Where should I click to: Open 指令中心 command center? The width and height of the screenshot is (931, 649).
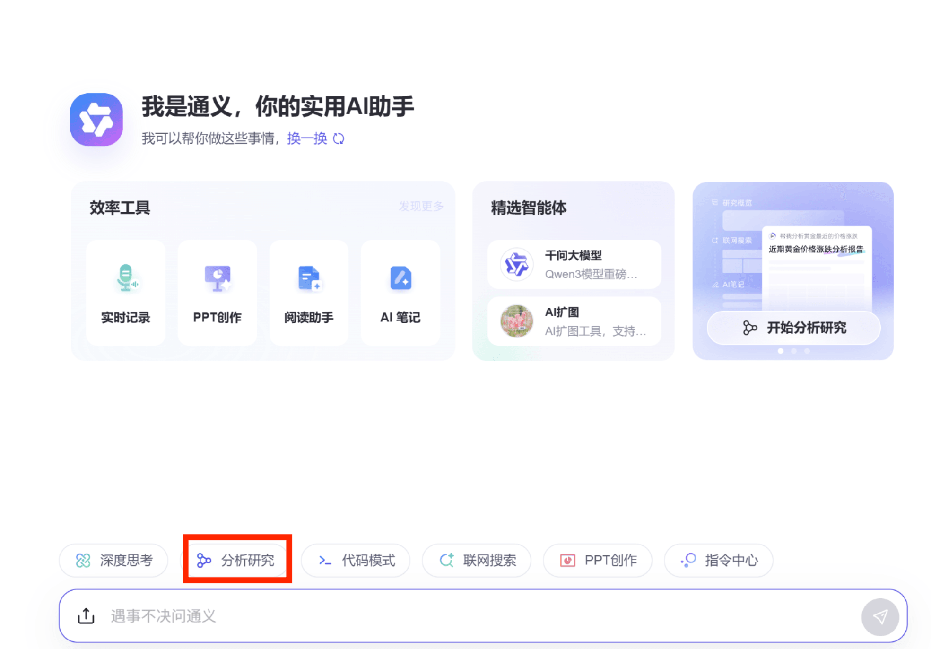[x=719, y=560]
